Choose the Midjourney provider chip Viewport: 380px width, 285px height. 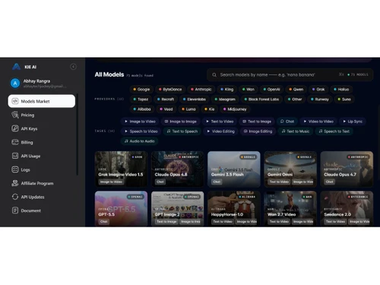coord(235,109)
